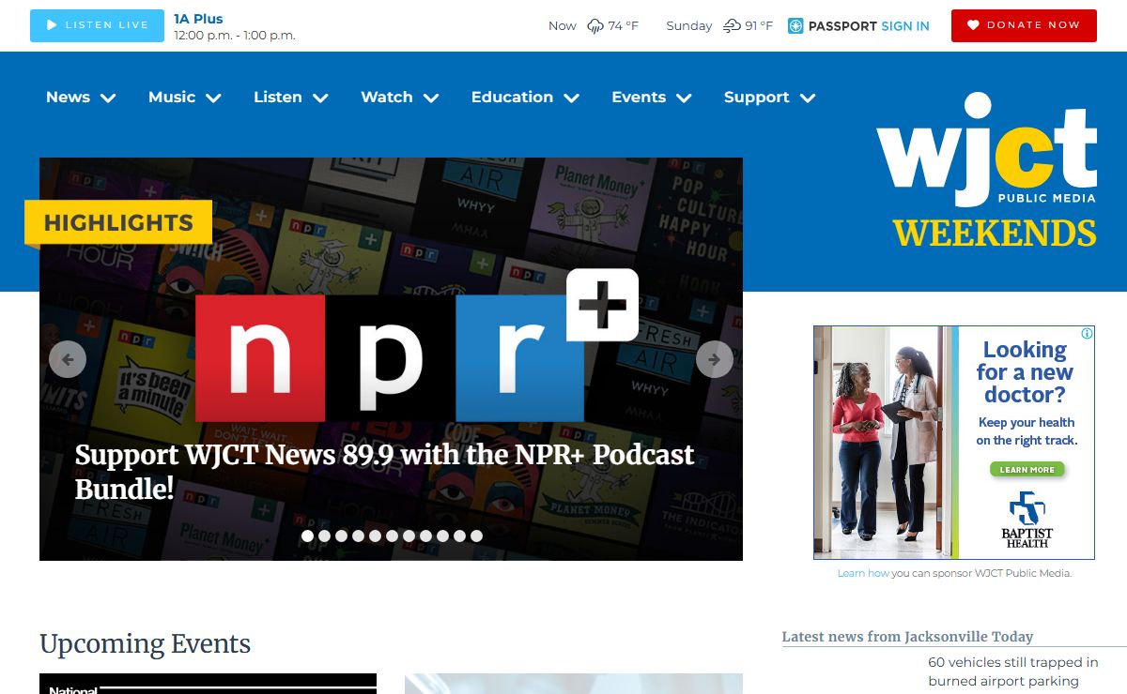Click the ad info icon

pyautogui.click(x=1087, y=333)
